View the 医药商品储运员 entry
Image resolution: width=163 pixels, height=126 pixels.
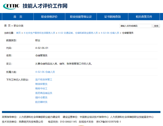tap(43, 93)
